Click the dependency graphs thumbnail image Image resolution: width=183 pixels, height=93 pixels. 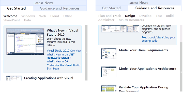coord(120,29)
